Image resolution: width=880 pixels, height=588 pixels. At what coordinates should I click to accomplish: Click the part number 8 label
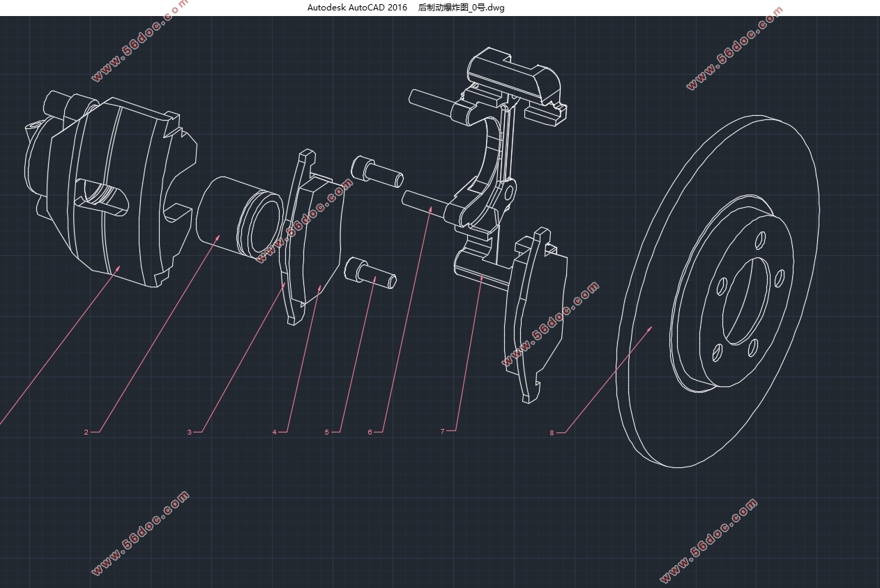coord(552,433)
